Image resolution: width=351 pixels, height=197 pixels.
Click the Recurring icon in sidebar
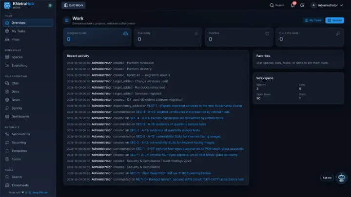coord(7,143)
